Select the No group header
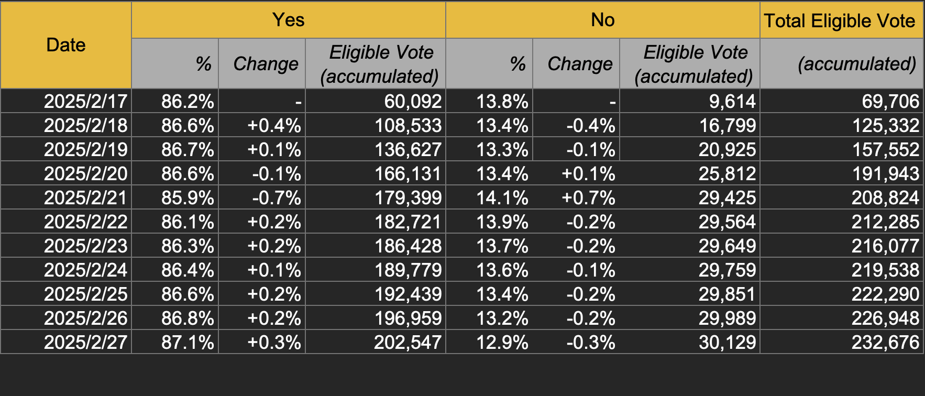The height and width of the screenshot is (396, 925). click(602, 20)
